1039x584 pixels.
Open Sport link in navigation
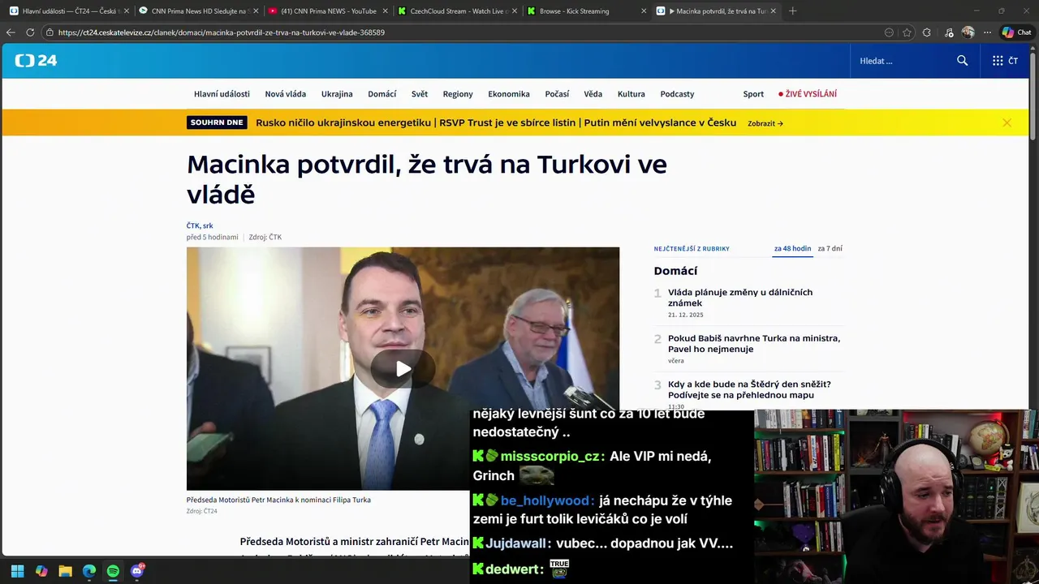(x=753, y=94)
